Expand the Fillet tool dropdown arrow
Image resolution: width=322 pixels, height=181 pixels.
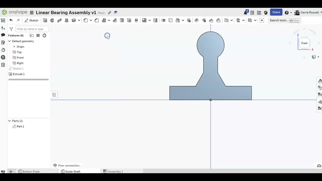(x=91, y=20)
